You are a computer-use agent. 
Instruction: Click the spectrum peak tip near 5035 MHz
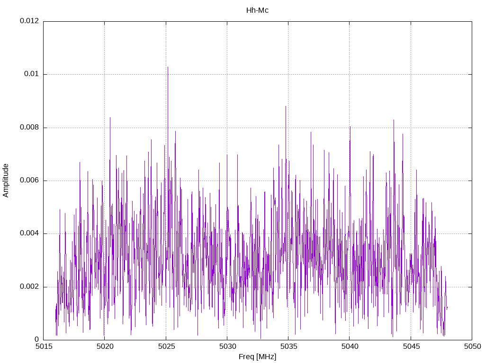click(286, 106)
